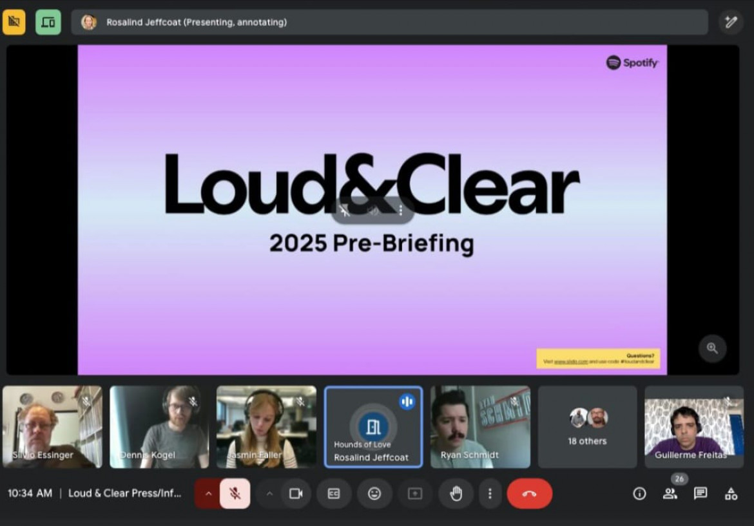Viewport: 754px width, 526px height.
Task: Leave the call with the red button
Action: (529, 493)
